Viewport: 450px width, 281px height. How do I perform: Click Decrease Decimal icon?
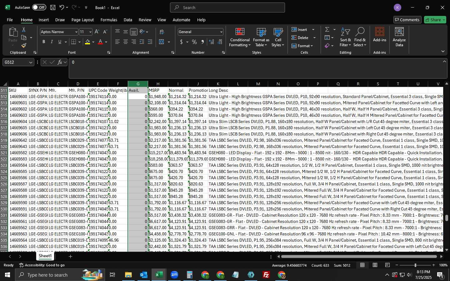[220, 42]
